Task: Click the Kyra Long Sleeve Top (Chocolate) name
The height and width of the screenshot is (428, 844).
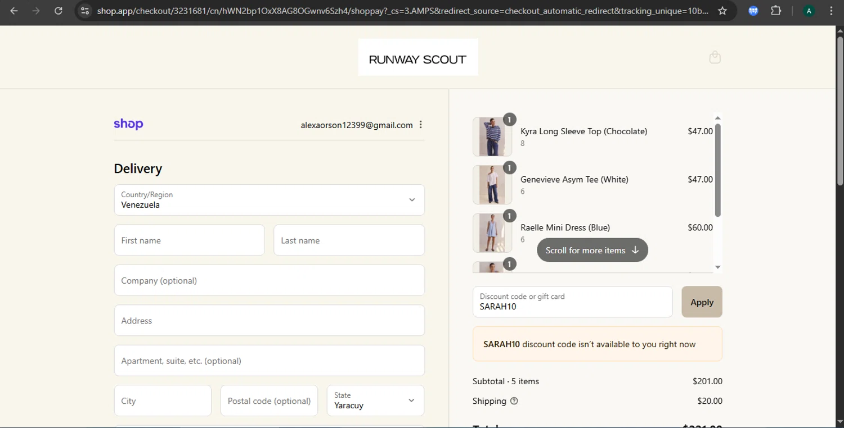Action: tap(584, 131)
